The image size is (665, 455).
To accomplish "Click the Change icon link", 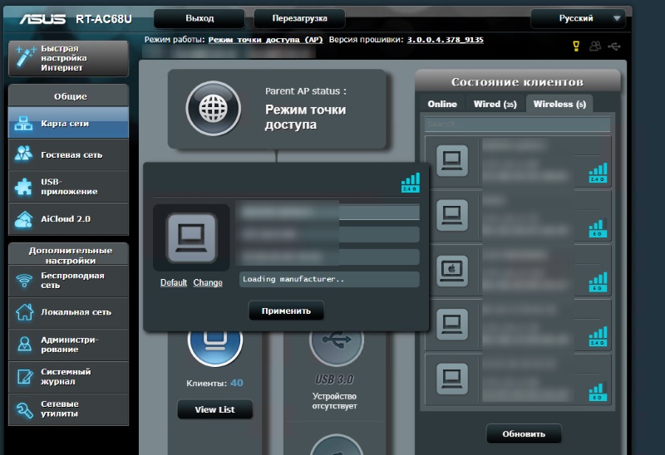I will click(x=208, y=282).
